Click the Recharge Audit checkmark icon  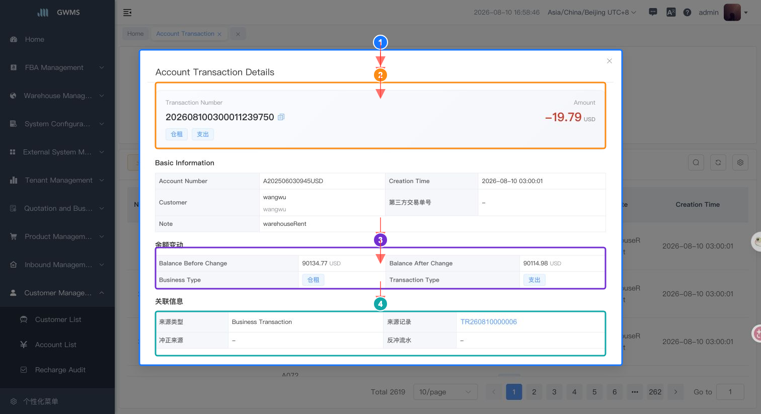(24, 370)
